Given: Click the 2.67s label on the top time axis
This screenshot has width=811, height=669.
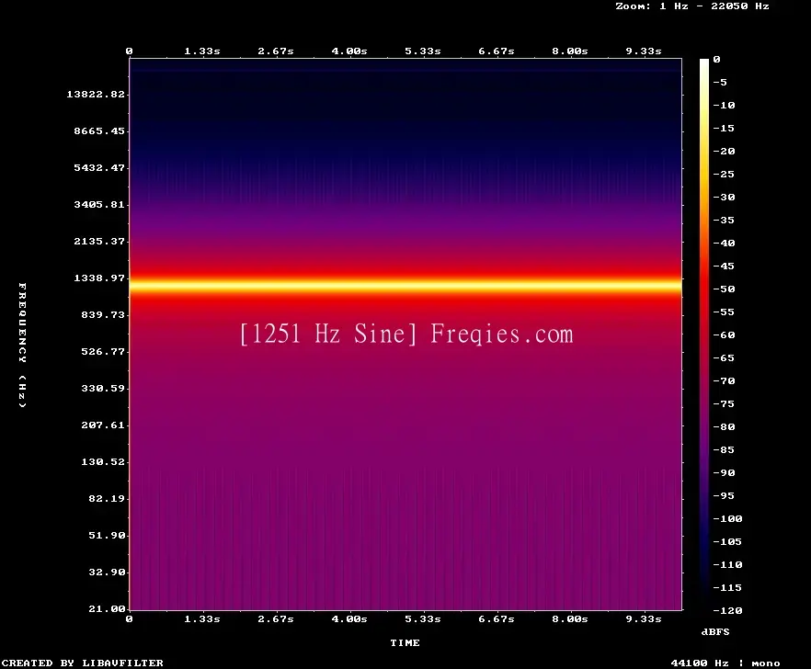Looking at the screenshot, I should click(276, 51).
